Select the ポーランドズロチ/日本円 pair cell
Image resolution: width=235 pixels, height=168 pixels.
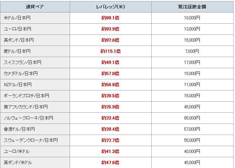tap(27, 96)
